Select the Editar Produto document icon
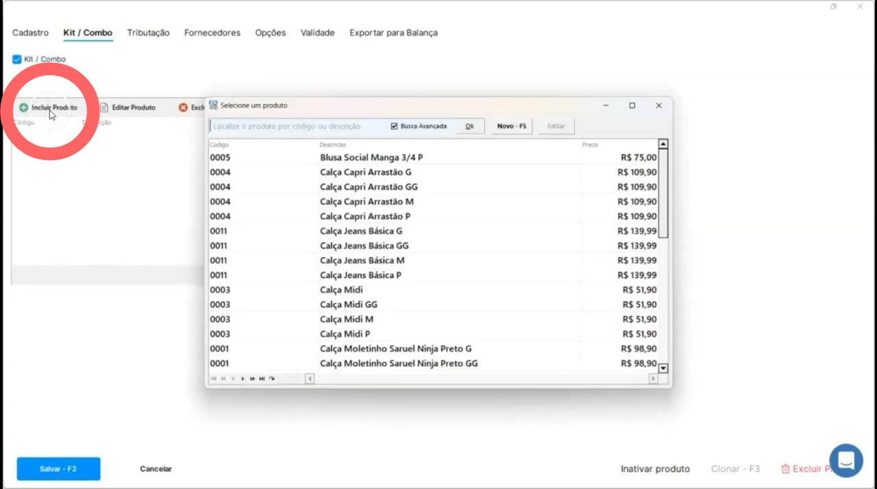Image resolution: width=877 pixels, height=489 pixels. click(104, 107)
